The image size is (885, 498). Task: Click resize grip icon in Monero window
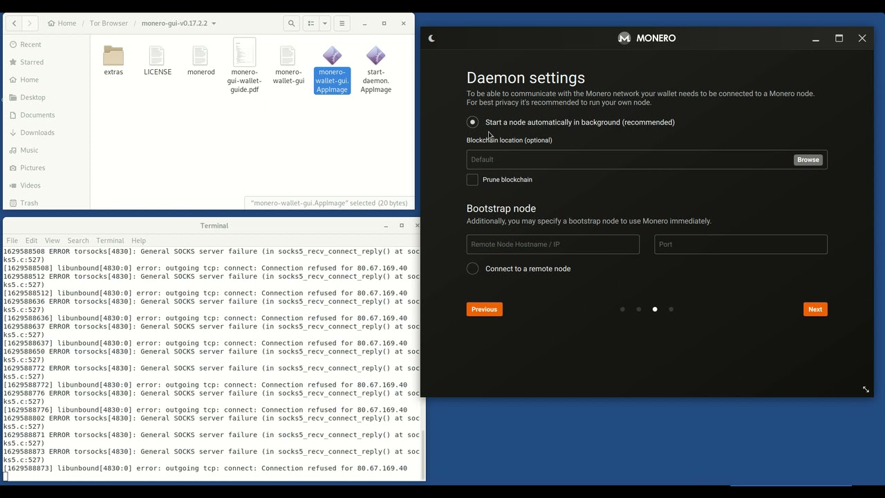(x=866, y=389)
